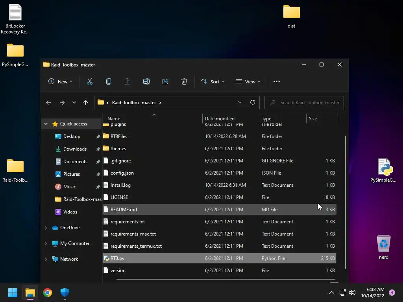The image size is (403, 302).
Task: Click chevron after Raid-Toolbox-master in address bar
Action: coord(160,103)
